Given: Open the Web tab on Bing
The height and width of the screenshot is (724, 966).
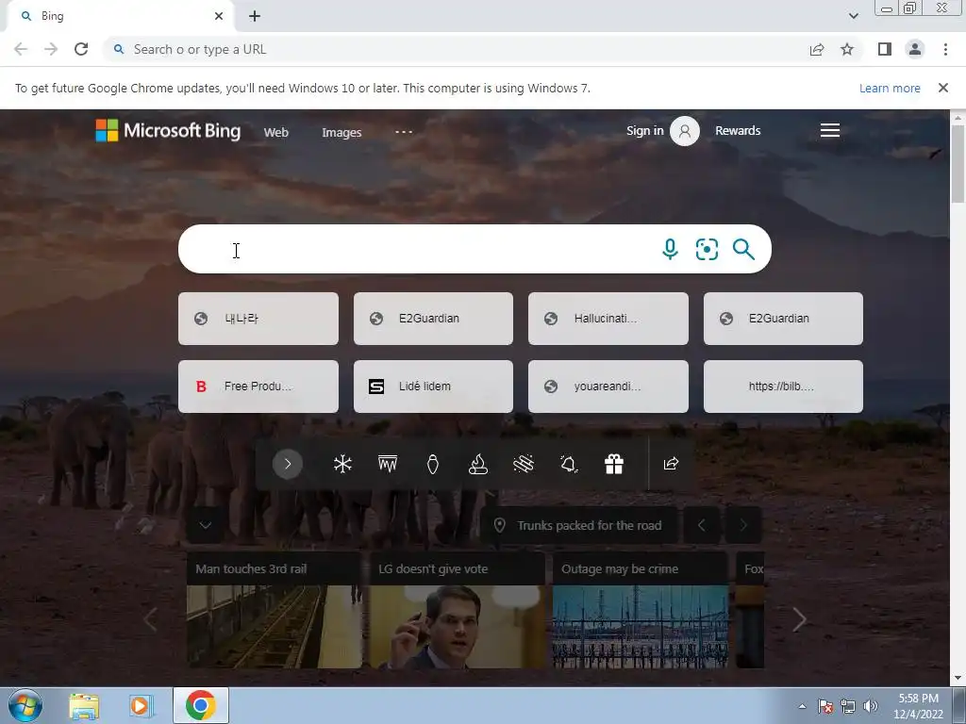Looking at the screenshot, I should [x=276, y=132].
